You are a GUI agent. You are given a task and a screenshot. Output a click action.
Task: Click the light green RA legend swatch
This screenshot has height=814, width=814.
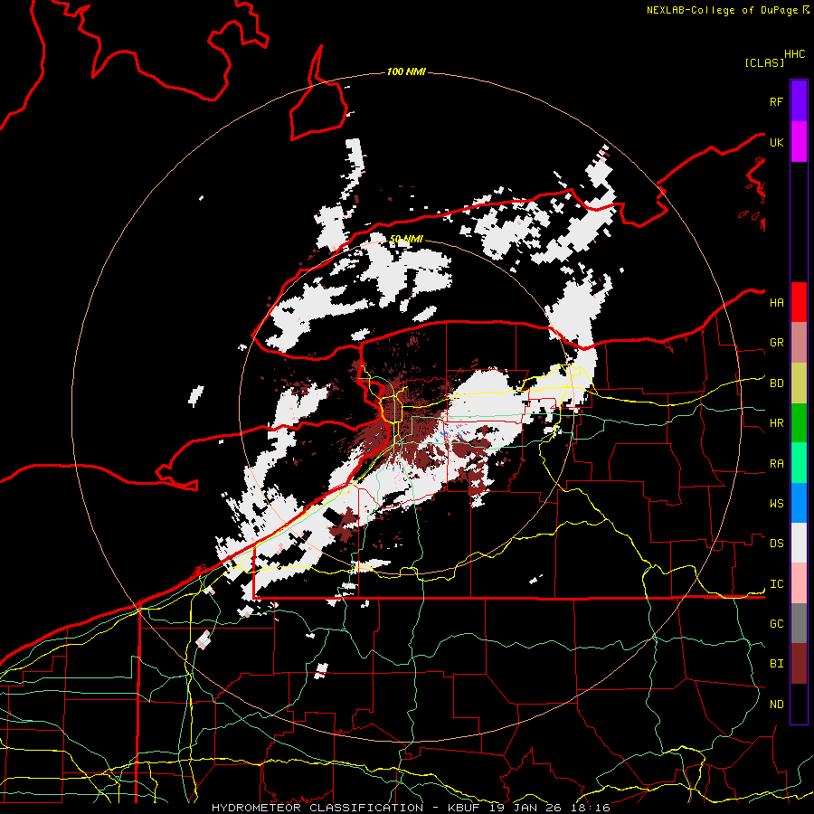[799, 463]
